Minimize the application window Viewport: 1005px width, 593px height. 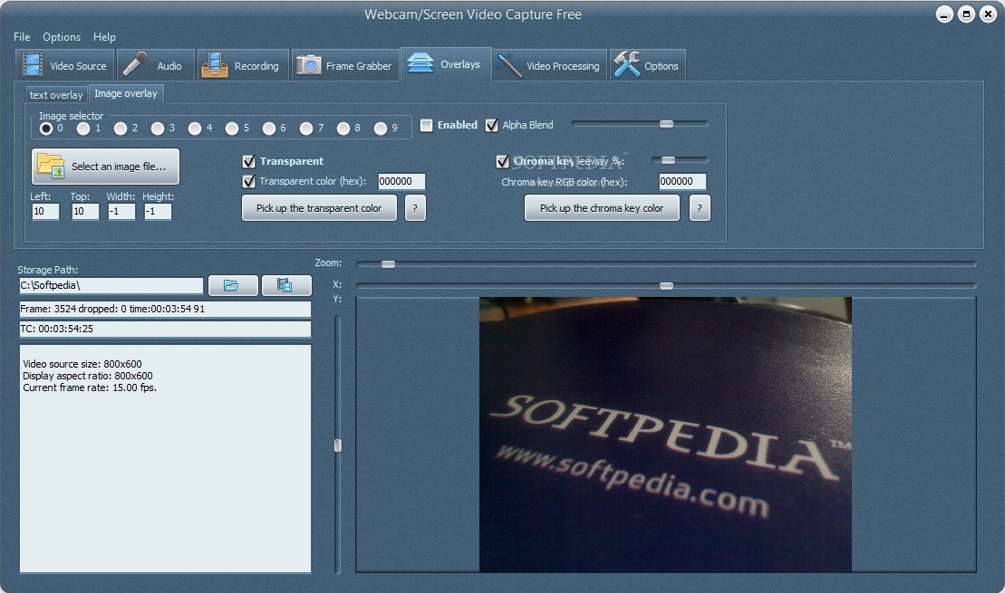944,14
